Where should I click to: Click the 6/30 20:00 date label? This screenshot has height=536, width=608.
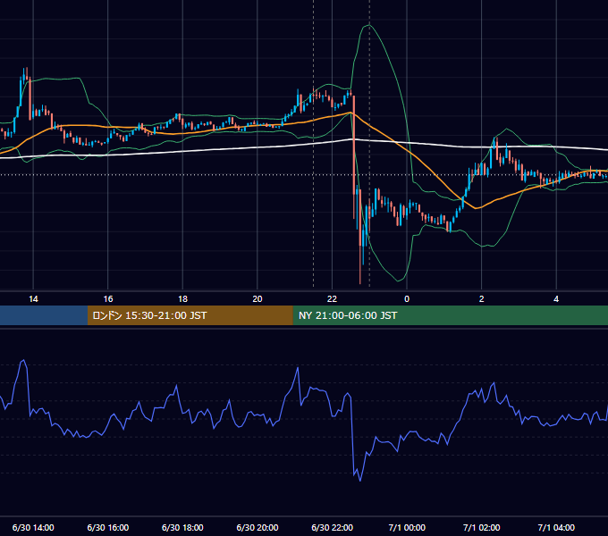pyautogui.click(x=258, y=527)
